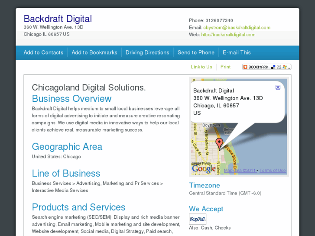Click 'Chicagoland Digital Solutions.' tagline

(89, 87)
